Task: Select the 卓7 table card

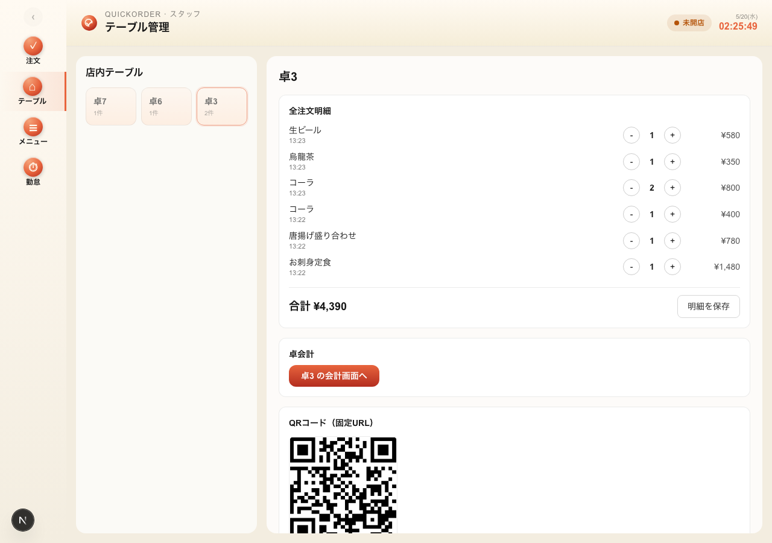Action: 111,107
